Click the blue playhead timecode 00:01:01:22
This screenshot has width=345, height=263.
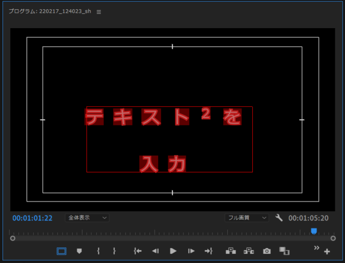tap(32, 218)
